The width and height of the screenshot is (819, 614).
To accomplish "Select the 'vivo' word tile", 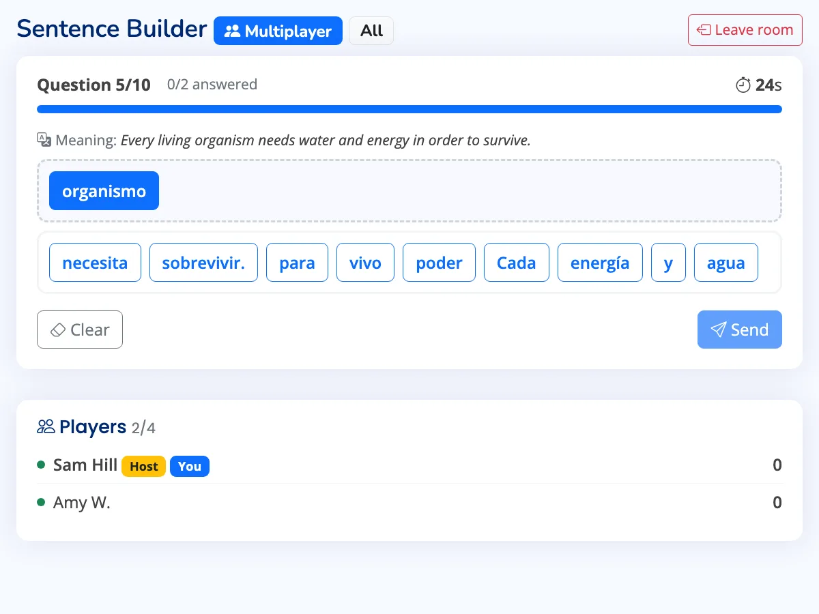I will 365,263.
